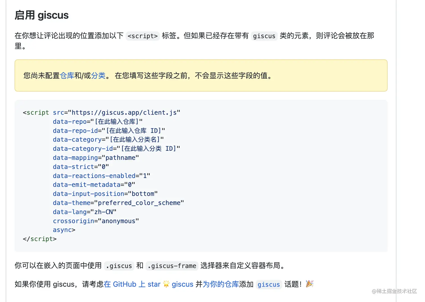Screen dimensions: 425x302
Task: Select the inline code label giscus near the top
Action: tap(264, 36)
